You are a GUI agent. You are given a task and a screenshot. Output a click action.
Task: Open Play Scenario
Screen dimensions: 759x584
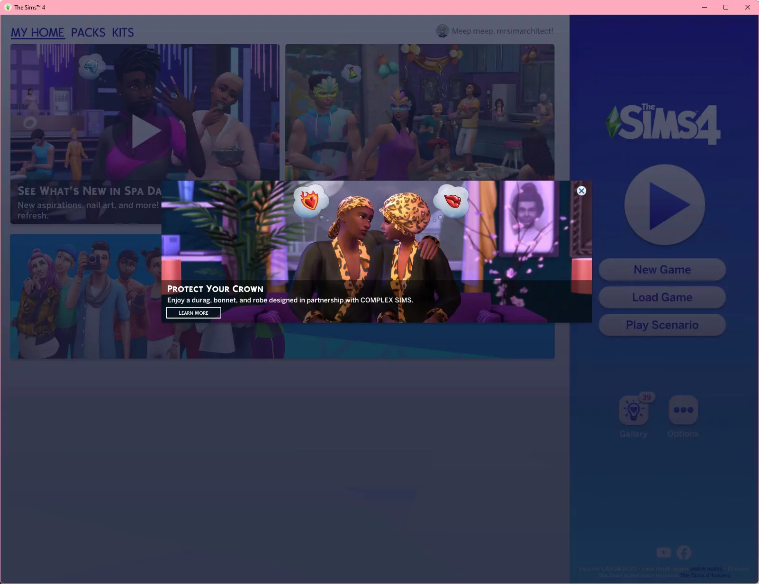click(x=662, y=325)
